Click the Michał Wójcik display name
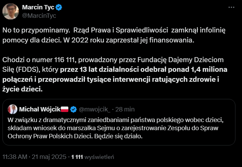Screen dimensions: 242x167 [39, 109]
